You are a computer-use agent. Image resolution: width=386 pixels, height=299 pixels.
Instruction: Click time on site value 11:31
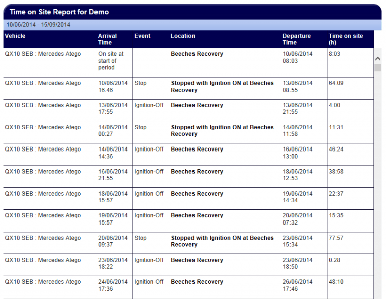[x=336, y=127]
